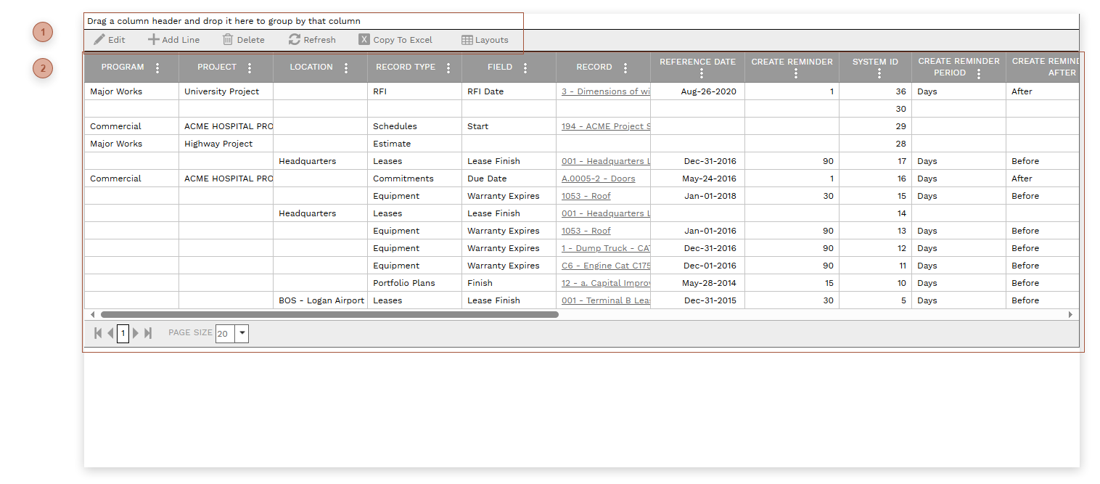Viewport: 1100px width, 484px height.
Task: Open Field column options menu
Action: (525, 67)
